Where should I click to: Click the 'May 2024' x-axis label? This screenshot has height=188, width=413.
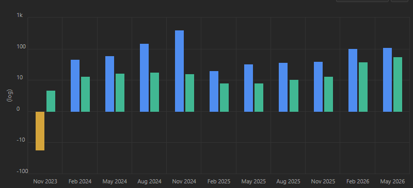pos(115,181)
